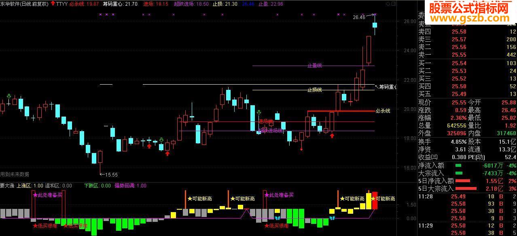The width and height of the screenshot is (517, 236).
Task: Select the 卖四 25.58 ask row
Action: click(467, 32)
